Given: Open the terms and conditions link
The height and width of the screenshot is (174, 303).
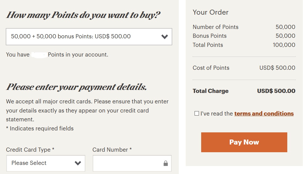Looking at the screenshot, I should (x=264, y=114).
